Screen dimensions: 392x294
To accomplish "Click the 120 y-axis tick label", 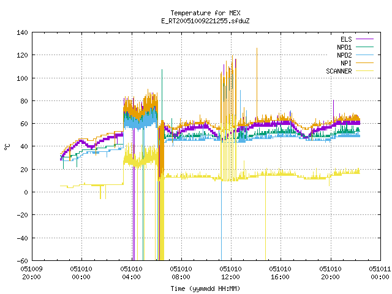I will tap(22, 55).
